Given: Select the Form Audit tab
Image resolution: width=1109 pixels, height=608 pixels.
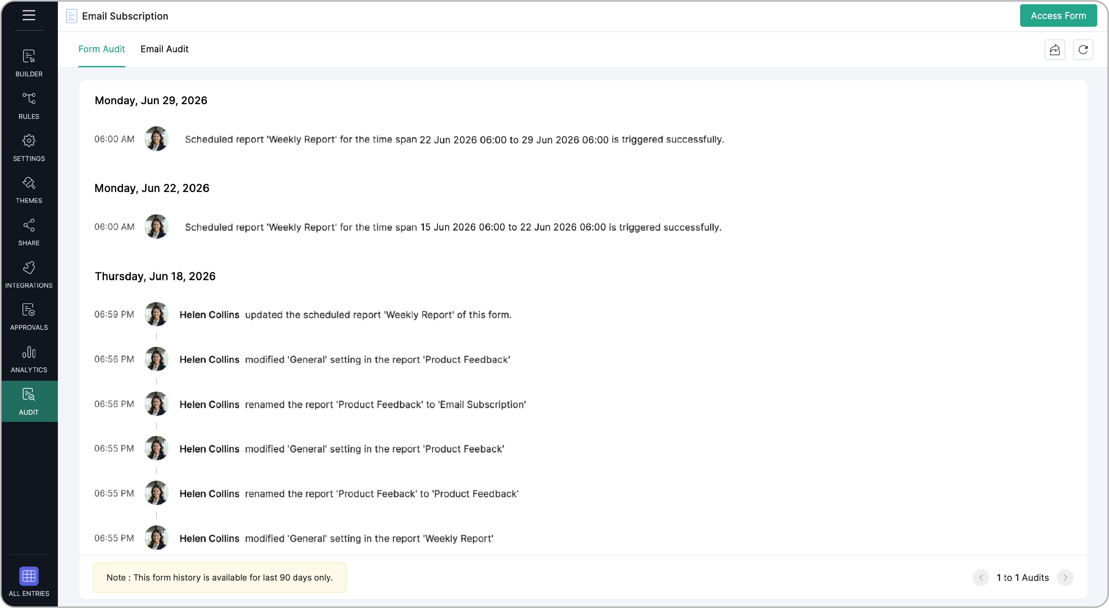Looking at the screenshot, I should pos(102,49).
